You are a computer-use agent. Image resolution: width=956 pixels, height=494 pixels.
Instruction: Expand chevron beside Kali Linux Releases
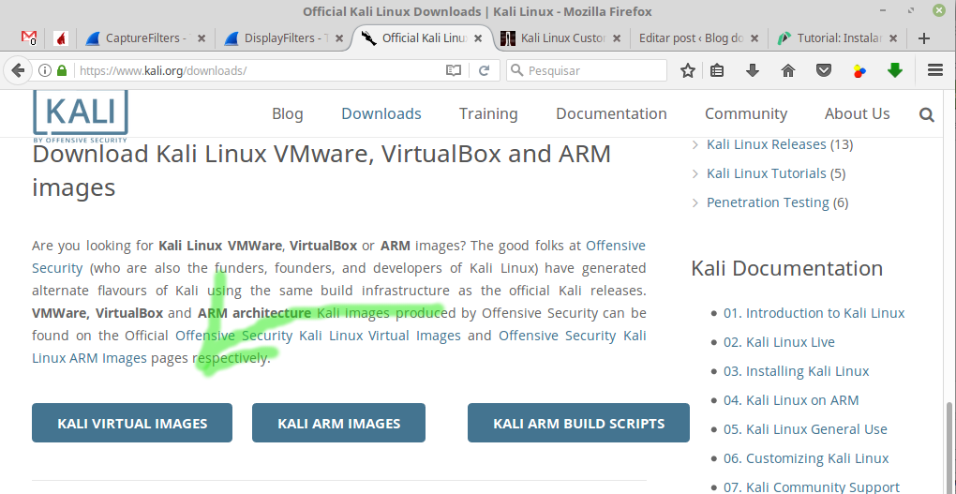(x=695, y=145)
